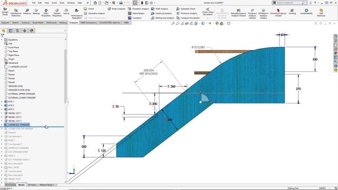Run Symmetry Check
This screenshot has height=190, width=338.
(x=186, y=9)
